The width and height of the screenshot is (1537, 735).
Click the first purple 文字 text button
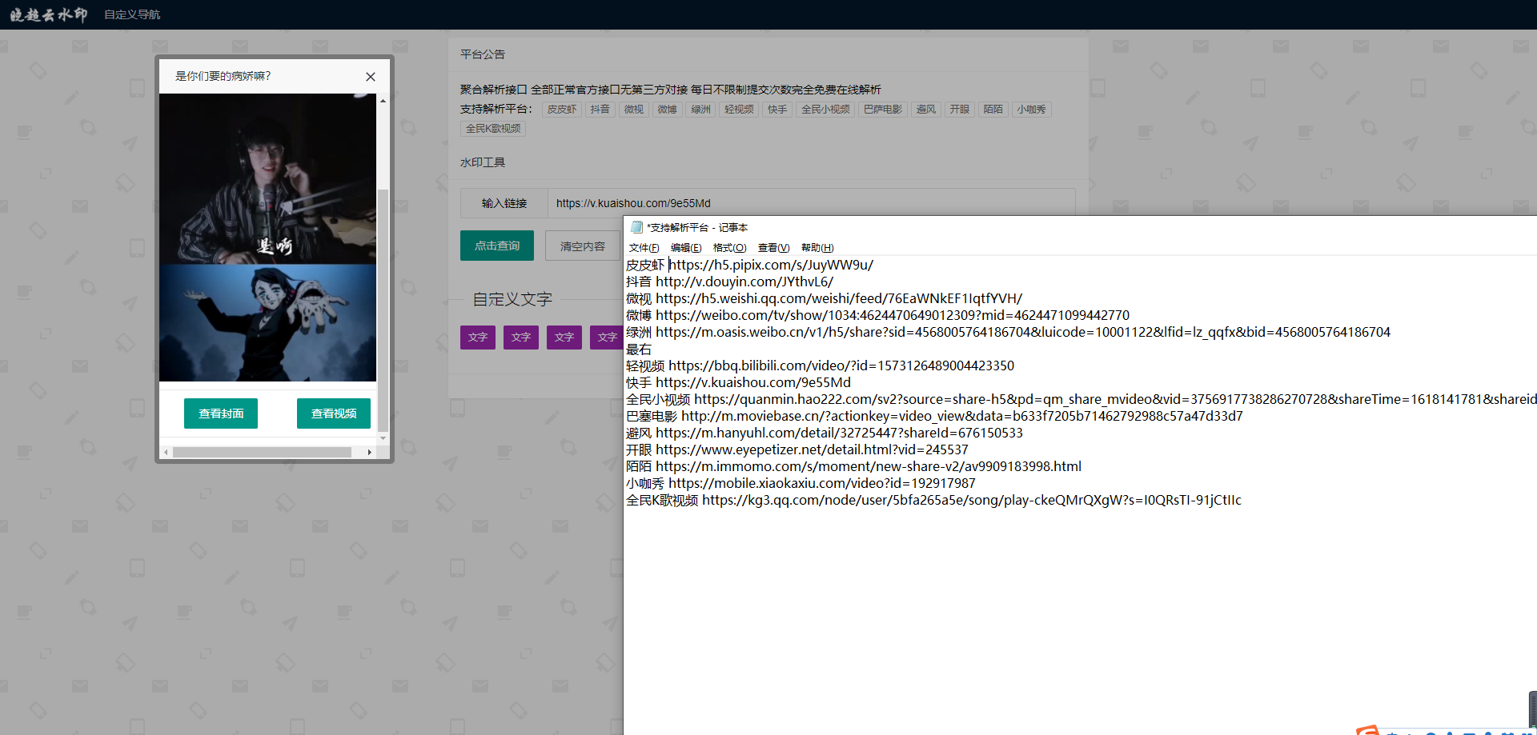point(477,337)
